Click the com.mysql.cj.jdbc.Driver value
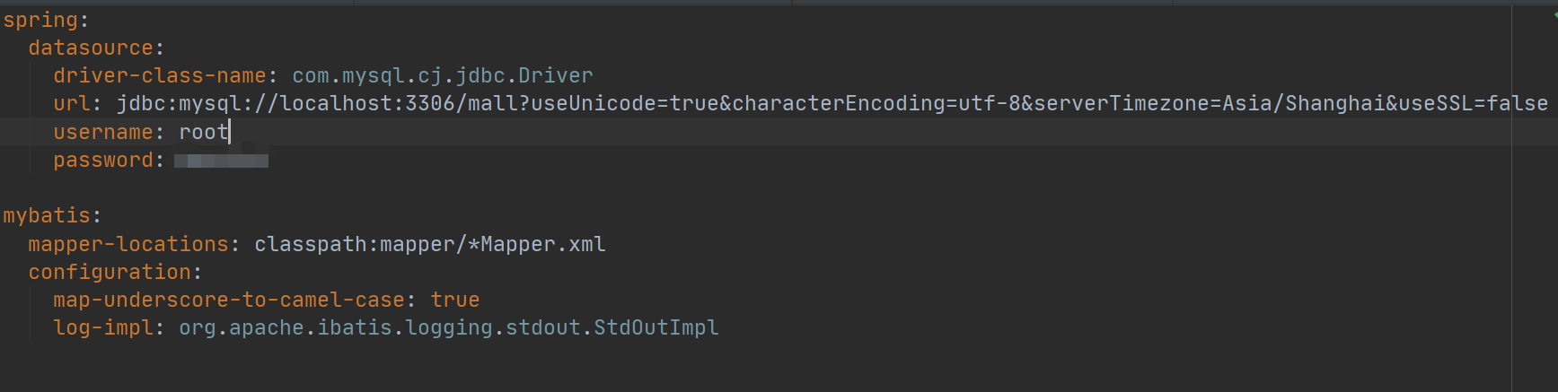Image resolution: width=1558 pixels, height=392 pixels. click(442, 75)
